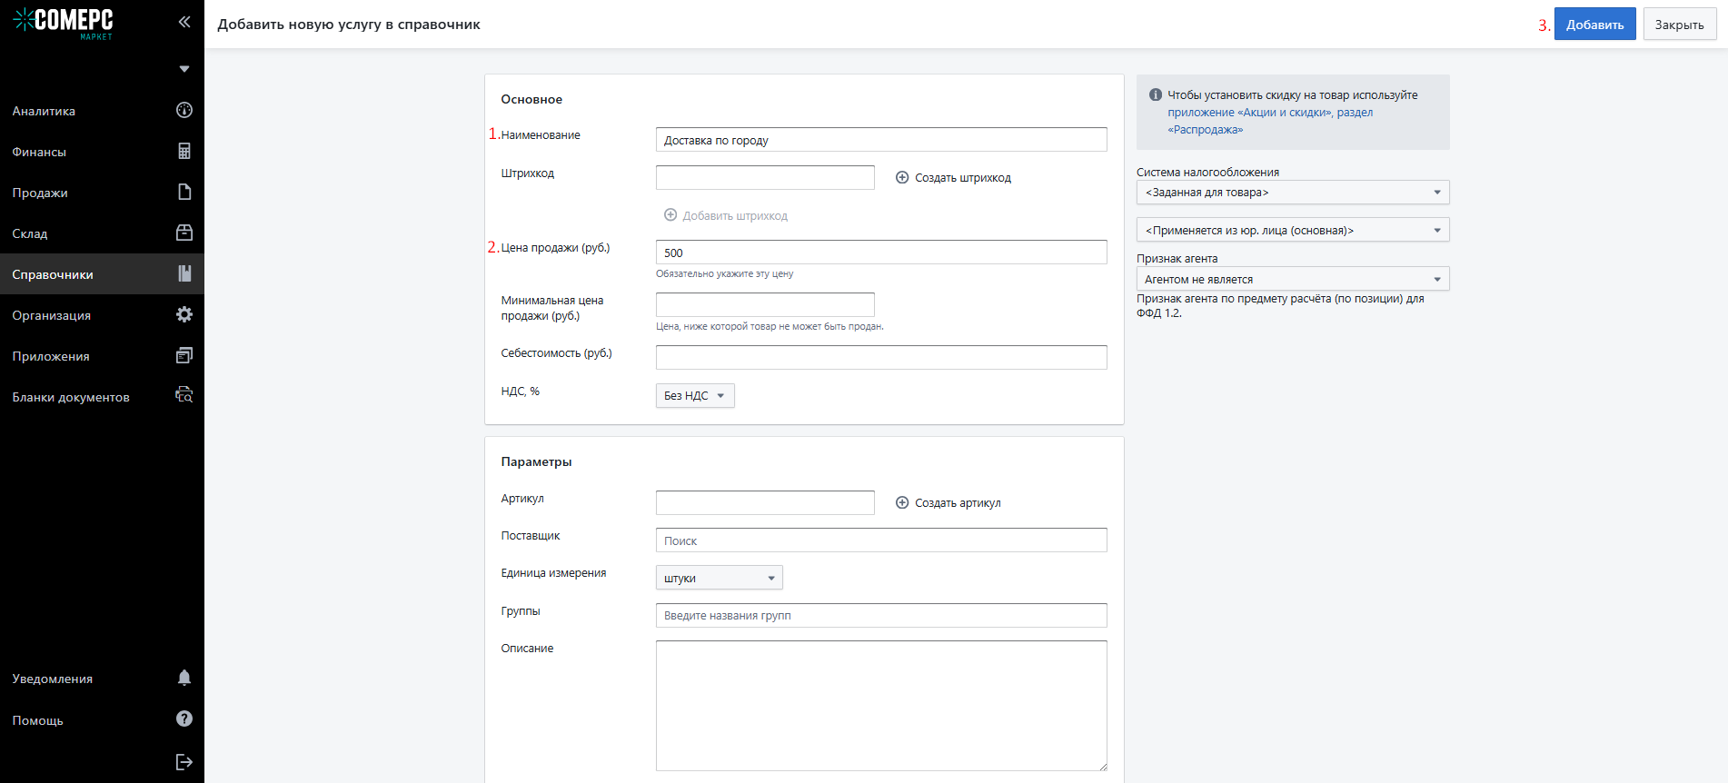Click the notifications bell icon
This screenshot has height=783, width=1728.
pos(184,678)
